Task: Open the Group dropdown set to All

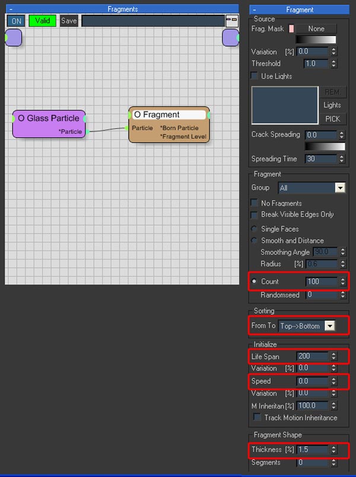Action: (x=312, y=188)
